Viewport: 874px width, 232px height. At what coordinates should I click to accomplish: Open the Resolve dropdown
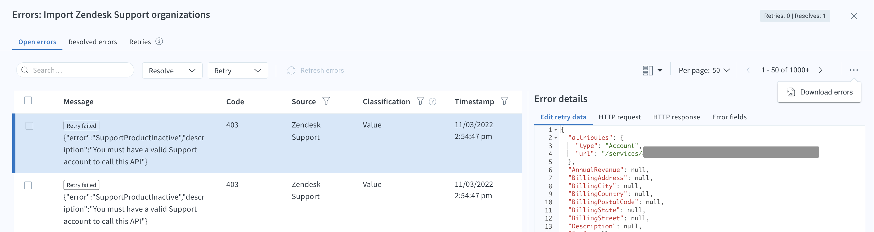tap(172, 70)
